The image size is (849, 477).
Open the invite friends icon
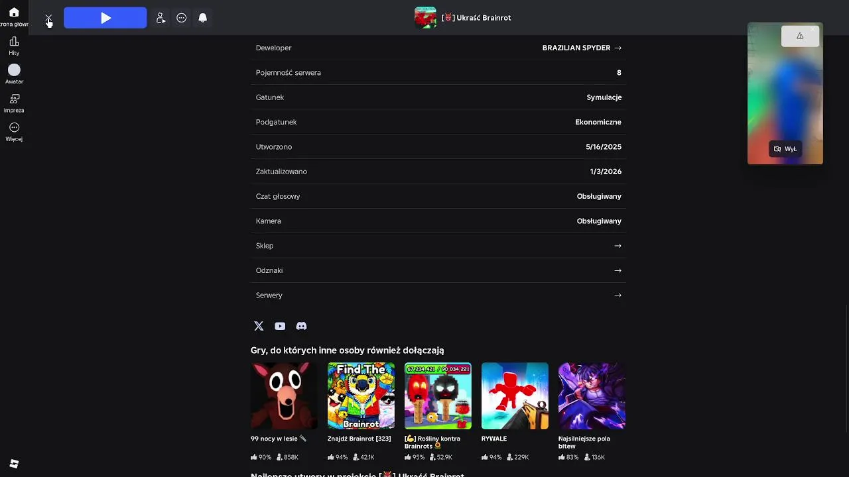click(x=161, y=18)
